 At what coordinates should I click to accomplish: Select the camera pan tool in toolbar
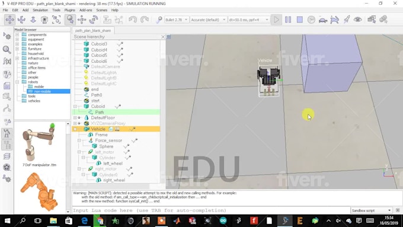(9, 20)
